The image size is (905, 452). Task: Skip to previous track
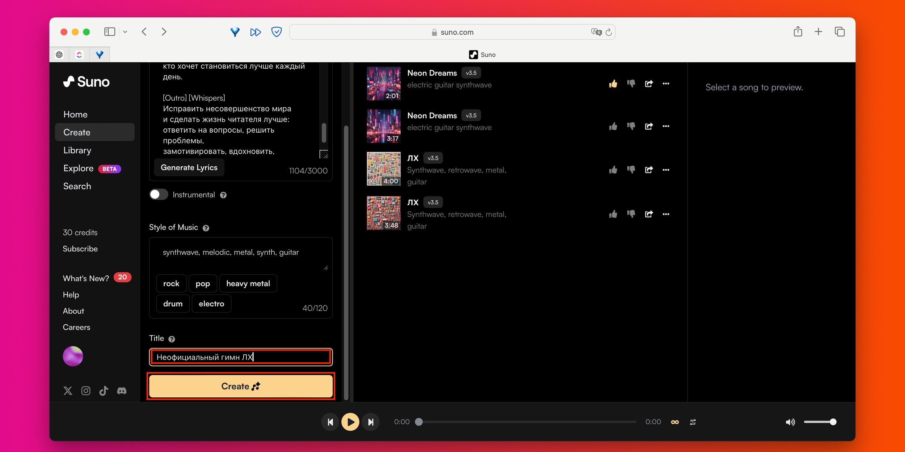coord(330,422)
